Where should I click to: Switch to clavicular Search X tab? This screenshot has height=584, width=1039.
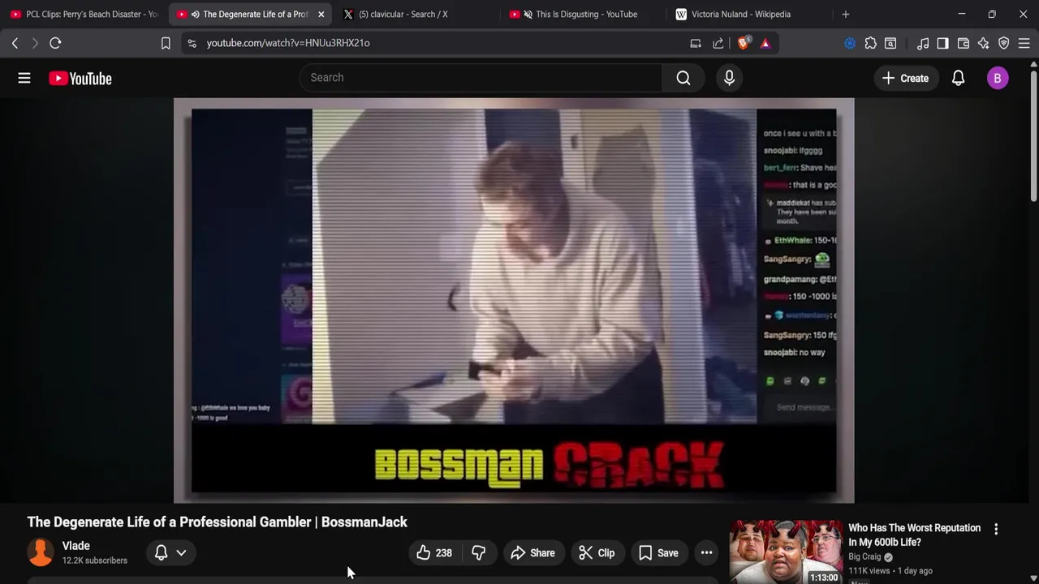click(x=414, y=14)
